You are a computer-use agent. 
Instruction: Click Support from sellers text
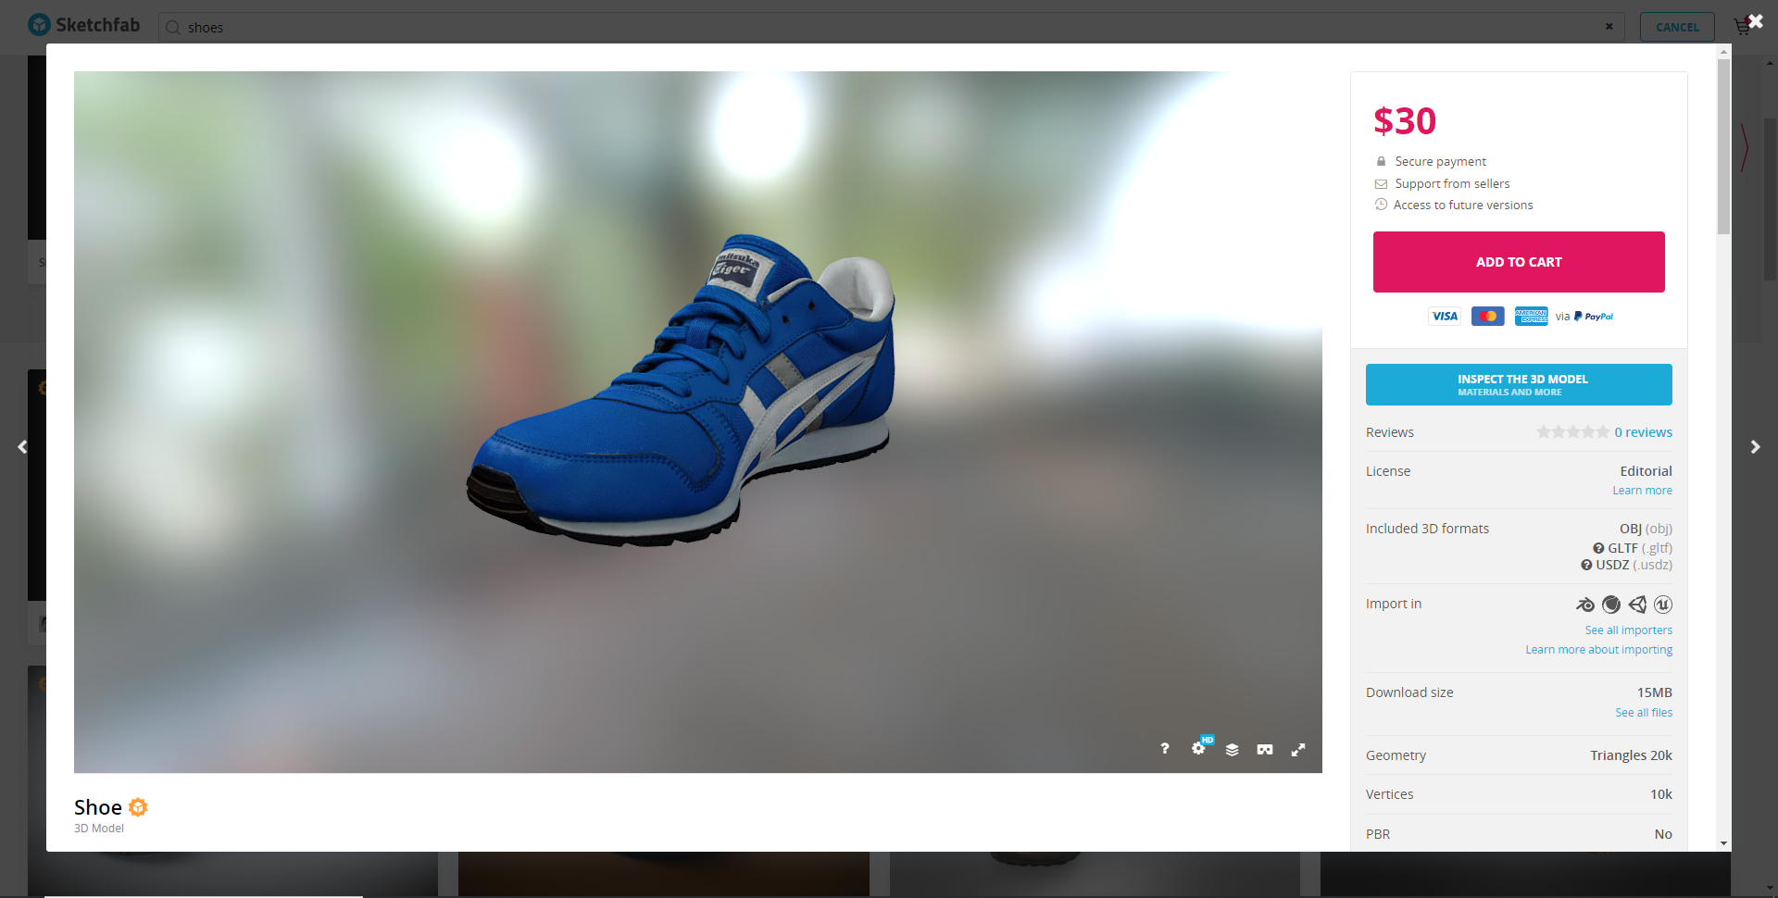click(x=1452, y=184)
